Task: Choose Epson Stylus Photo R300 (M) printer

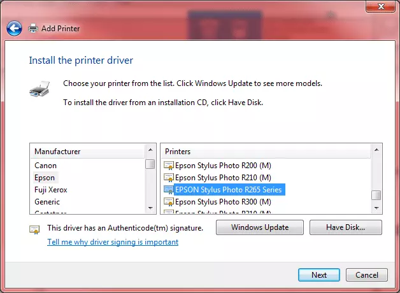Action: (x=223, y=201)
